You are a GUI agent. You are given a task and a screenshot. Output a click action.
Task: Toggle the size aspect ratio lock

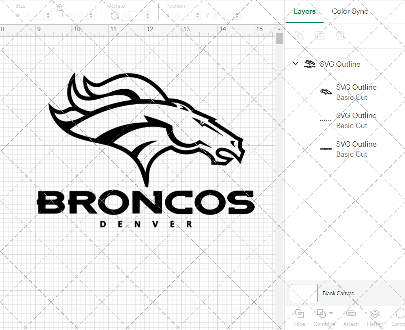[60, 8]
